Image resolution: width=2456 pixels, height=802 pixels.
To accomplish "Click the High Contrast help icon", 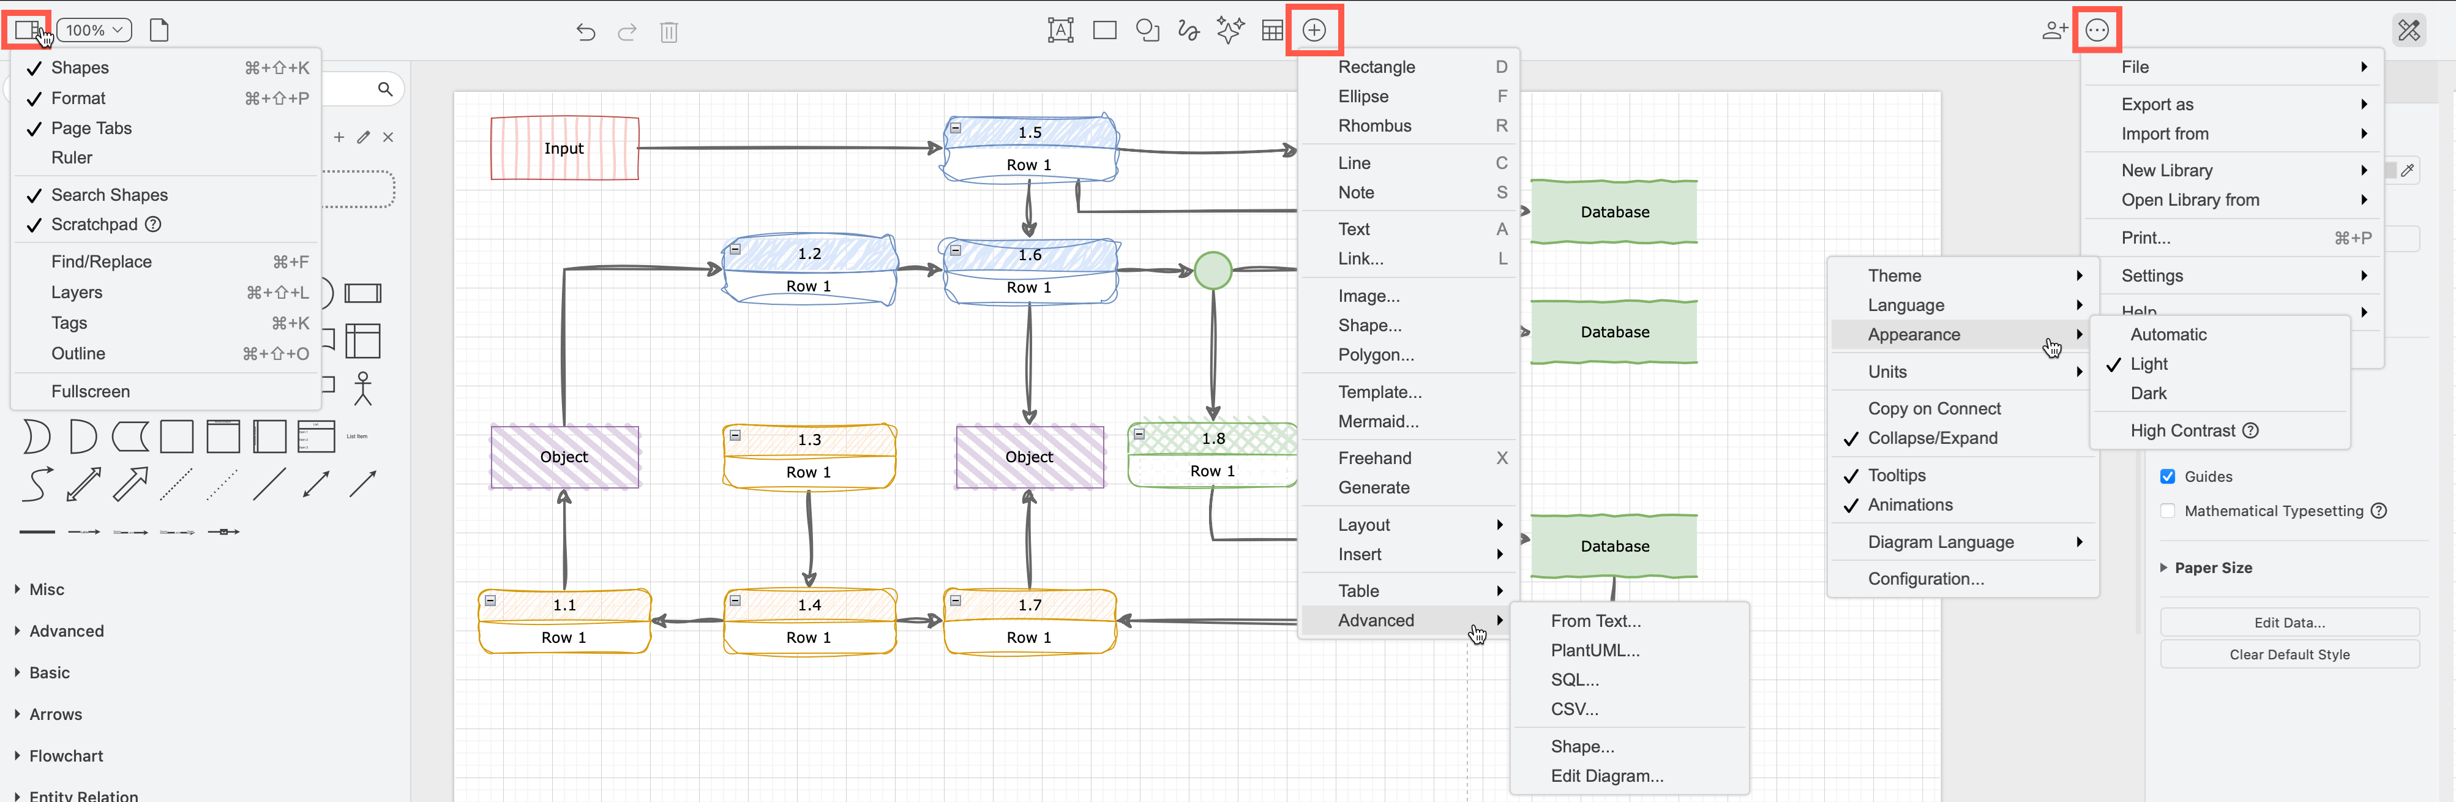I will point(2250,430).
